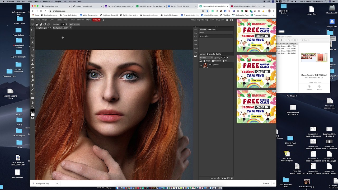This screenshot has height=190, width=338.
Task: Select the Crop tool
Action: (32, 47)
